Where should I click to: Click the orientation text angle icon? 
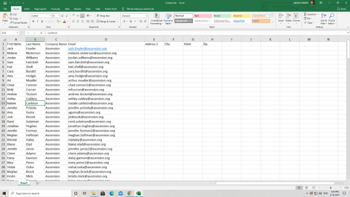point(88,16)
